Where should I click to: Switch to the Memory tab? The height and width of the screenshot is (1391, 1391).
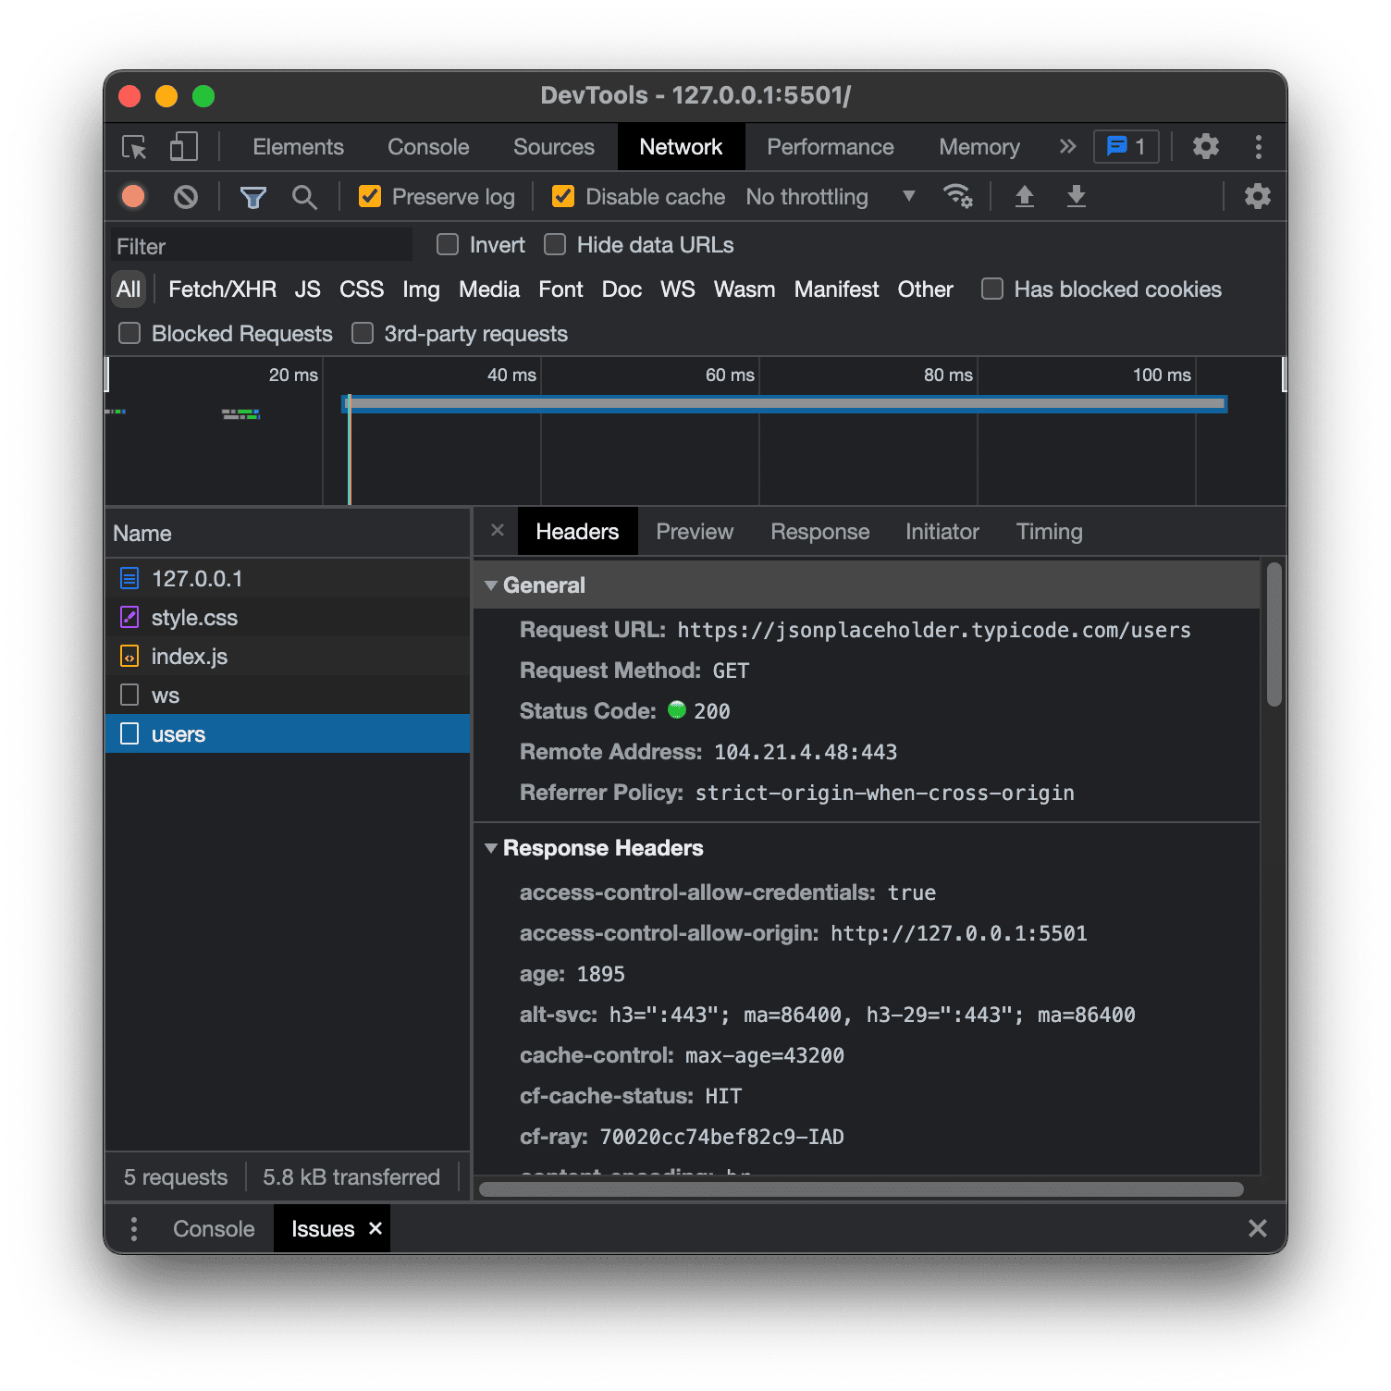pos(979,147)
